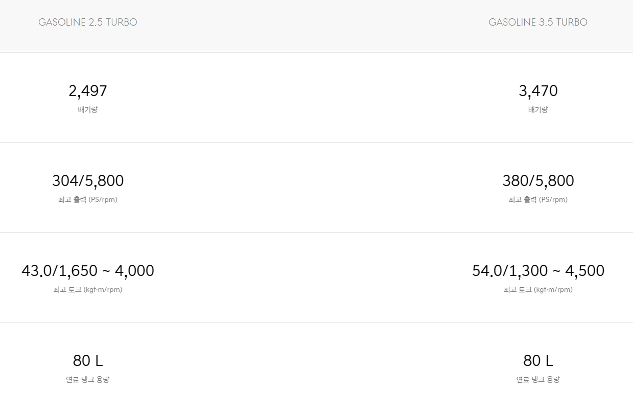Select the 54.0/1,300 ~ 4,500 torque value
Viewport: 633px width, 411px height.
click(x=538, y=271)
